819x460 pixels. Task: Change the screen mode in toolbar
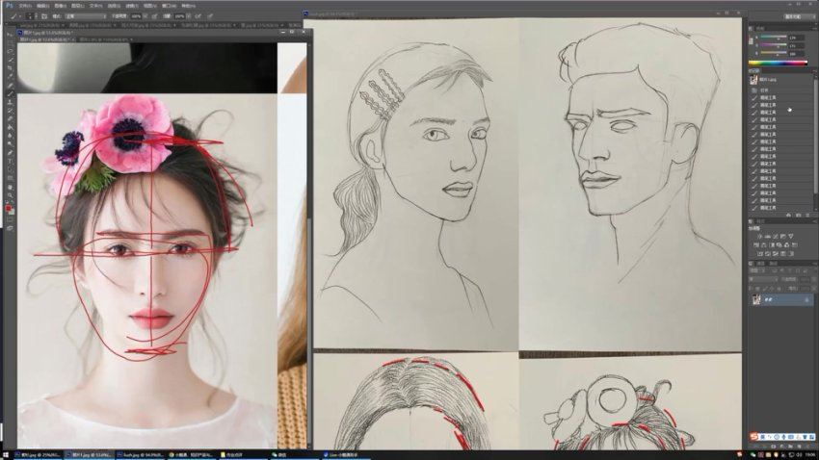pyautogui.click(x=10, y=228)
